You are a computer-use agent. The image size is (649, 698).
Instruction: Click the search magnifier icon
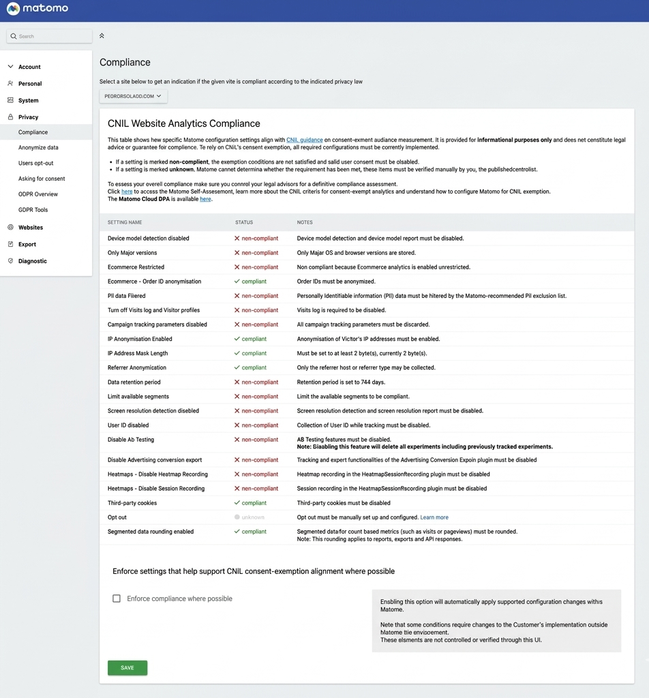point(13,36)
